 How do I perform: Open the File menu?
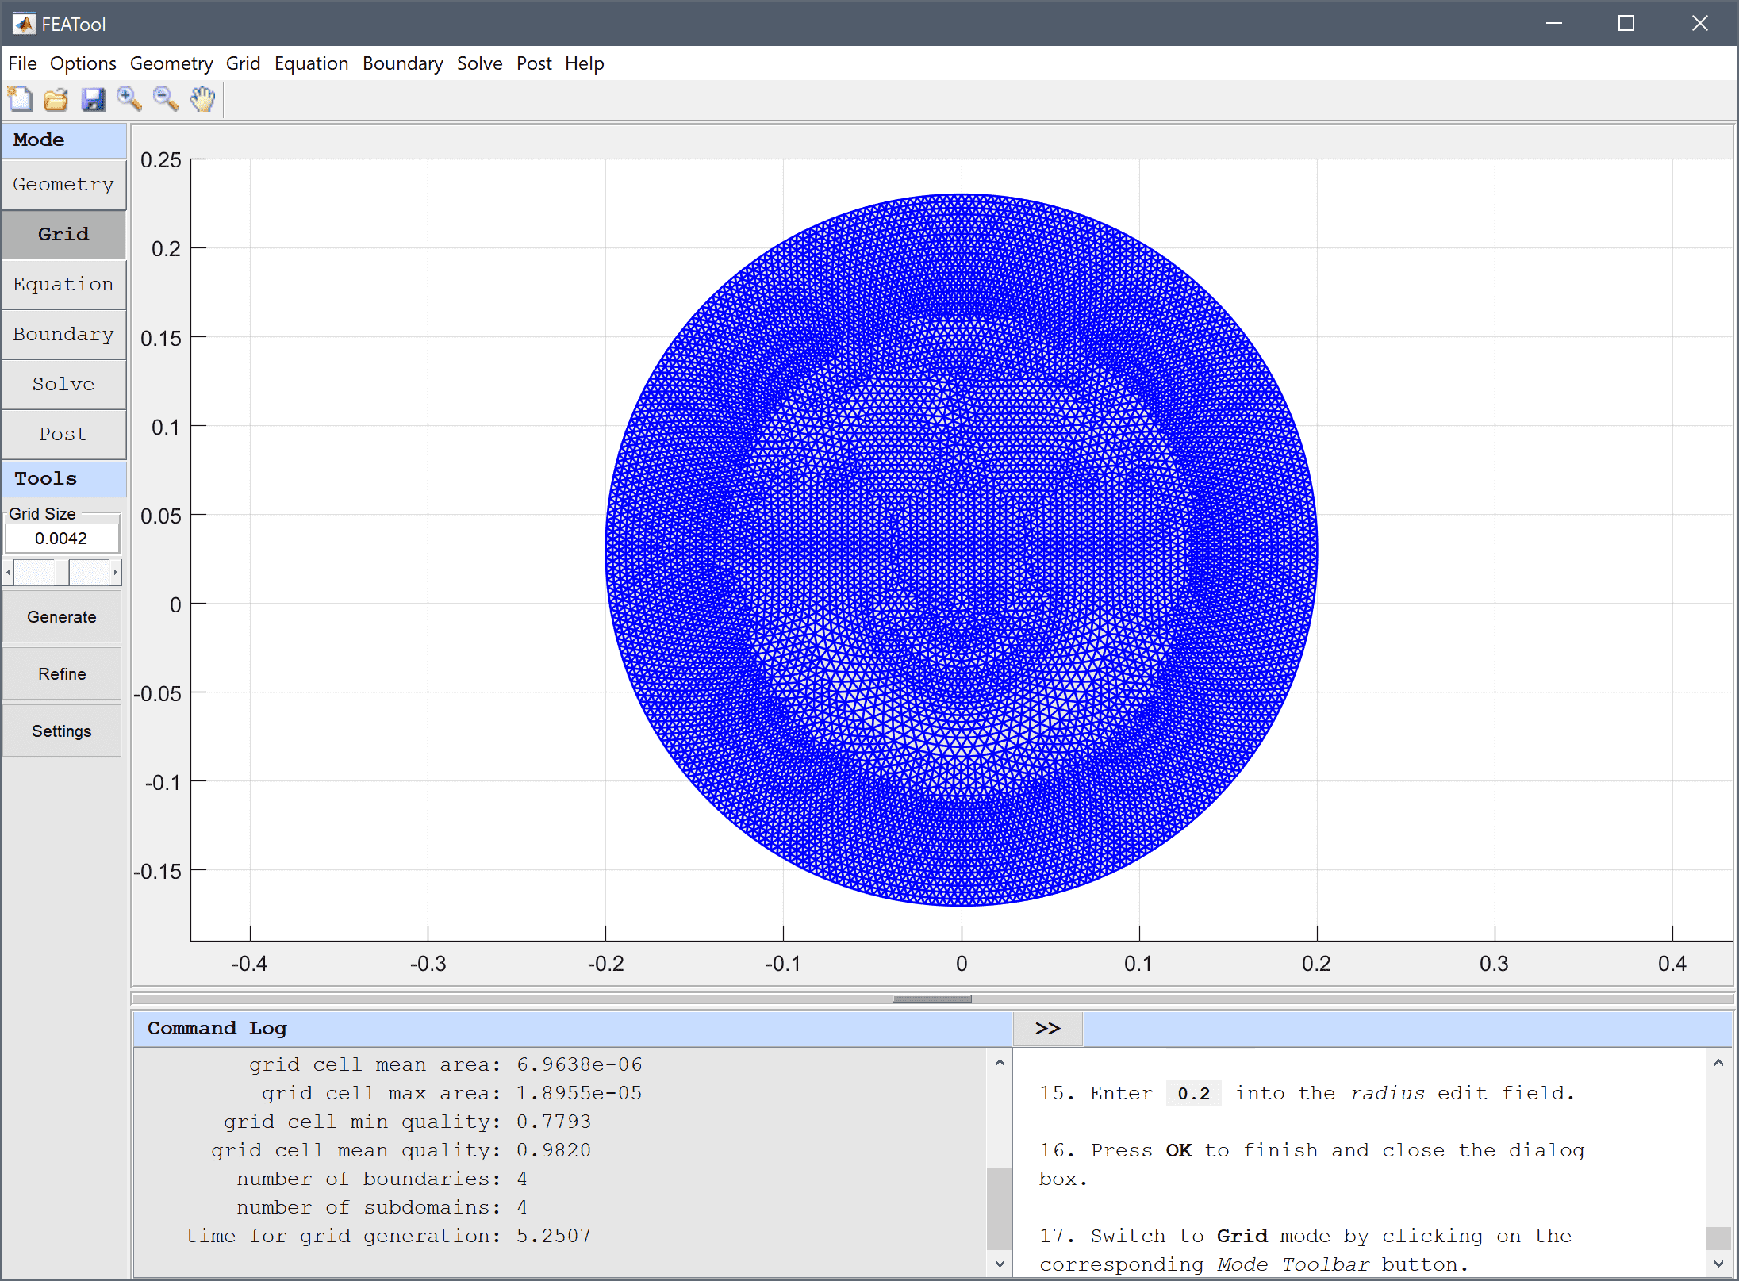click(x=22, y=63)
